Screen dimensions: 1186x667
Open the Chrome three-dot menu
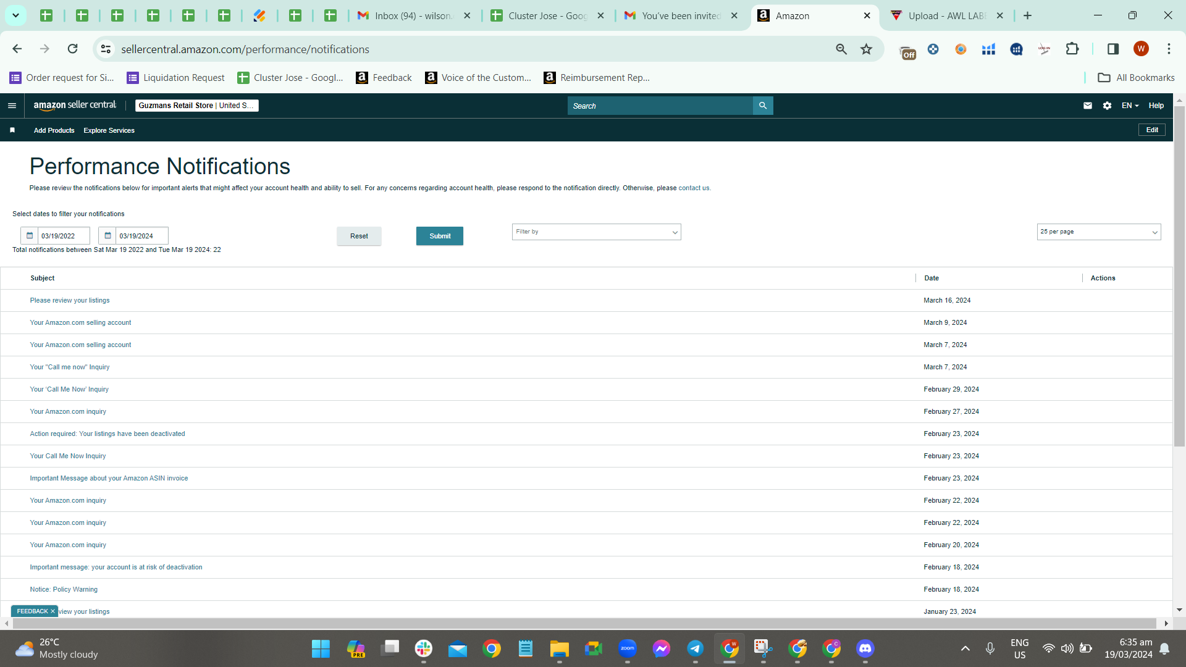(x=1169, y=49)
